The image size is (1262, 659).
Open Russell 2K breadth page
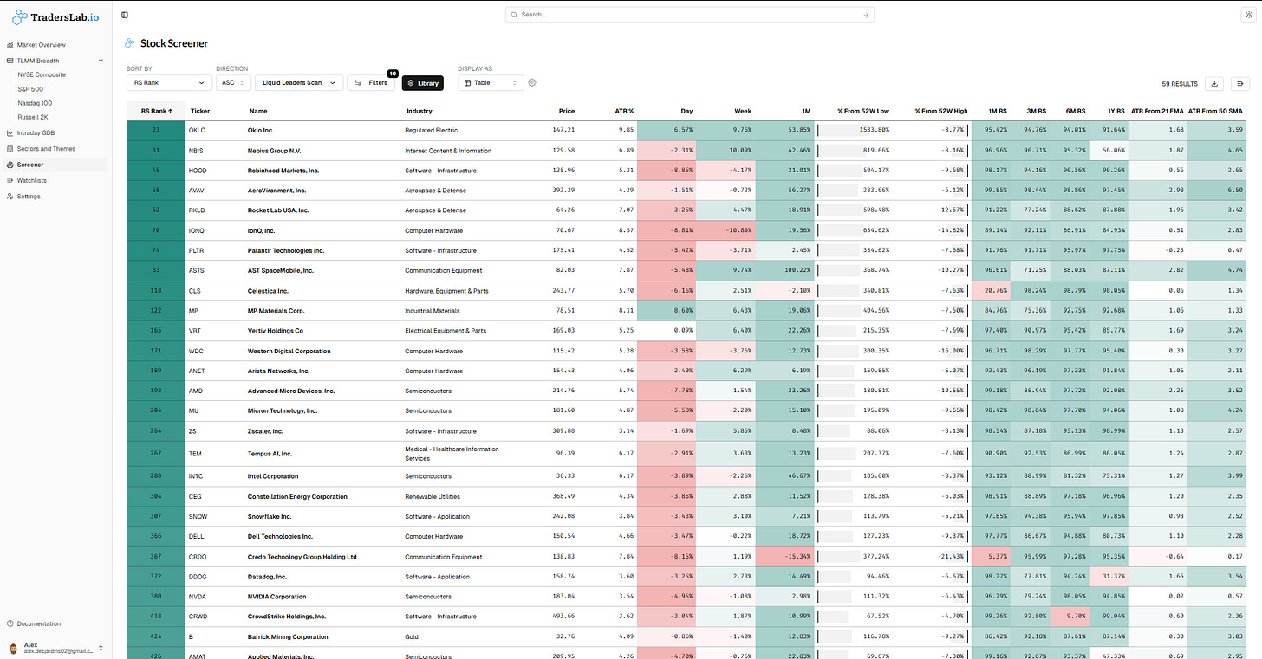32,117
